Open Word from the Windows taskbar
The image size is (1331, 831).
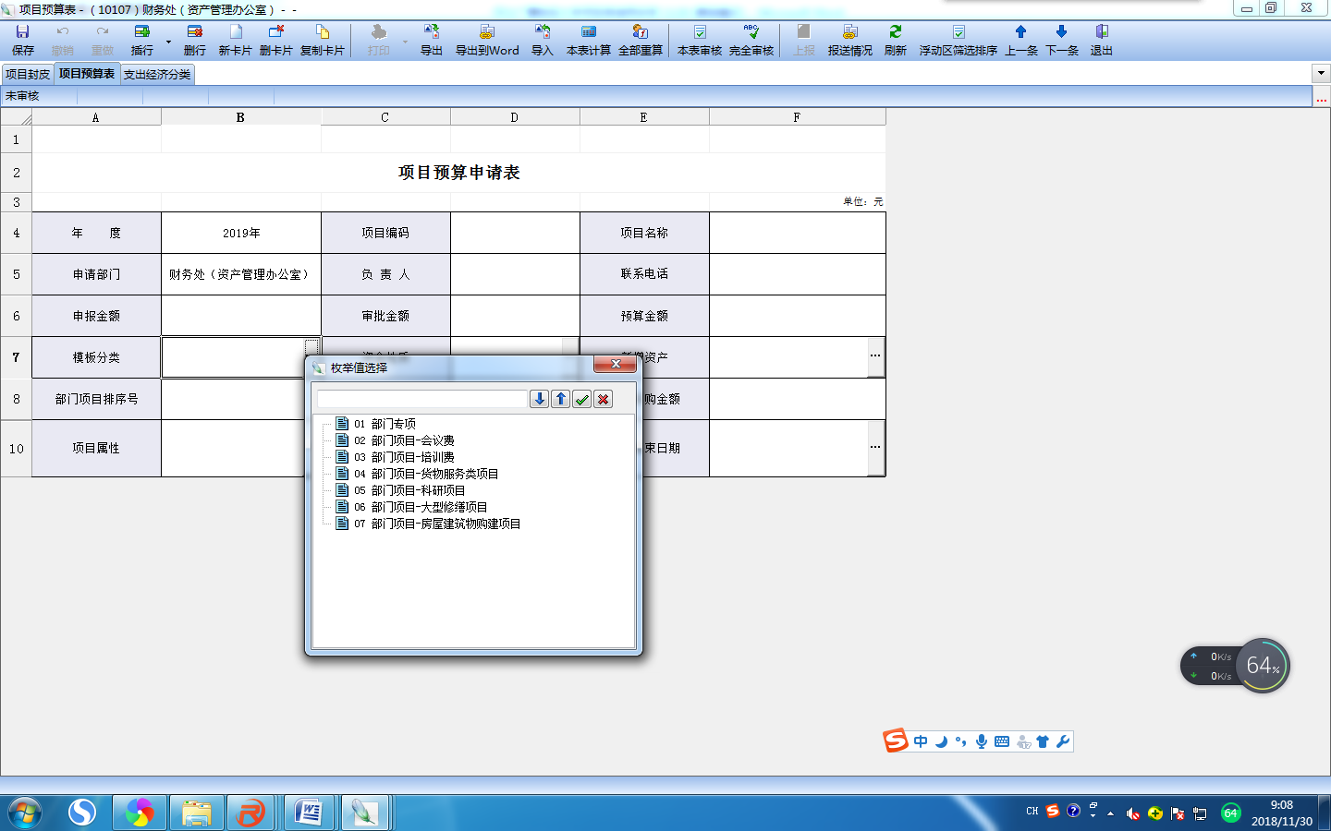point(308,813)
